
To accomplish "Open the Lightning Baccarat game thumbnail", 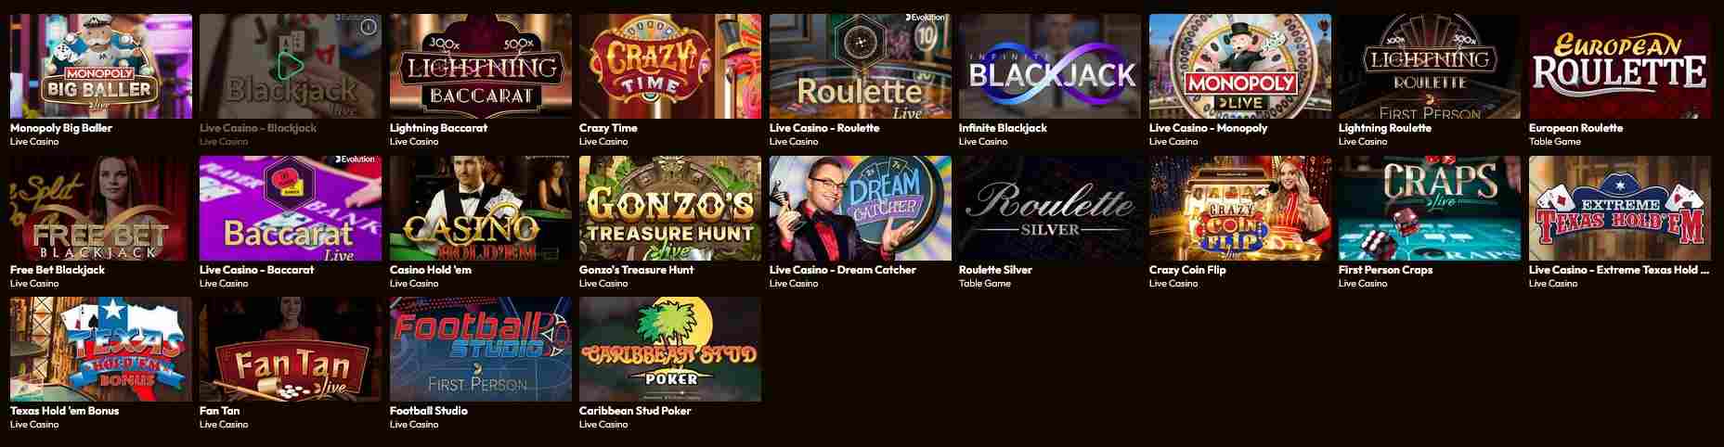I will 480,66.
